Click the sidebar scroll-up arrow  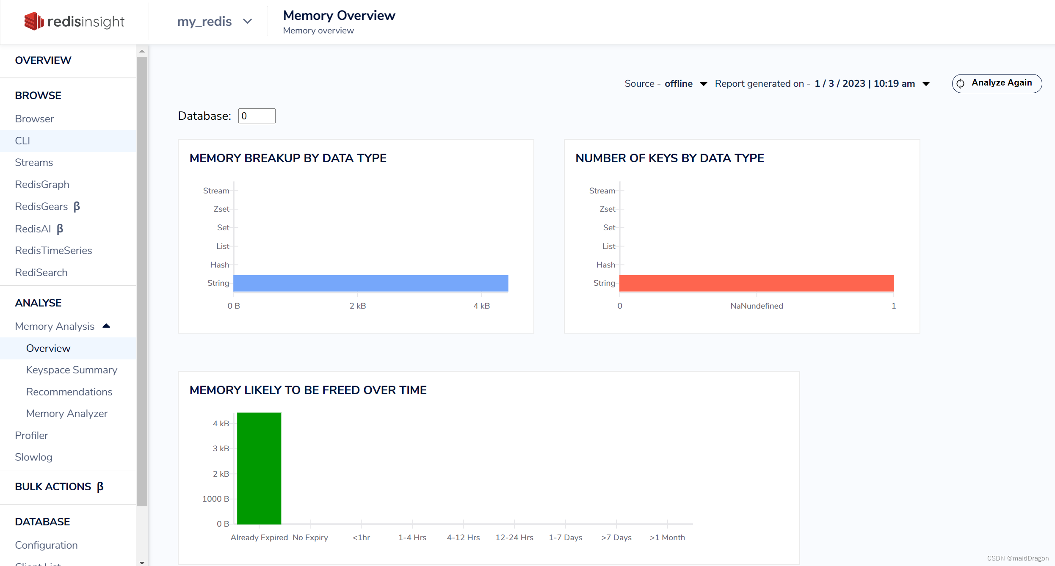point(142,51)
